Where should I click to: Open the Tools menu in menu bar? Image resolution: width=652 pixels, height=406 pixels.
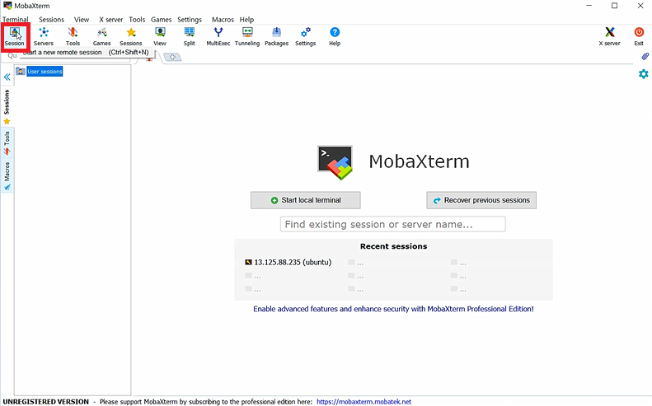(137, 20)
